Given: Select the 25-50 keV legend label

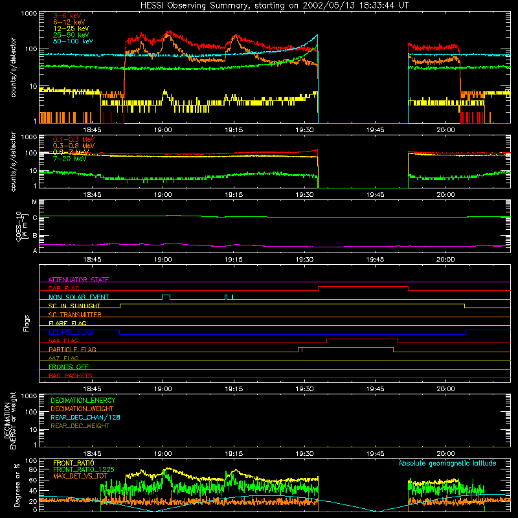Looking at the screenshot, I should click(x=71, y=35).
